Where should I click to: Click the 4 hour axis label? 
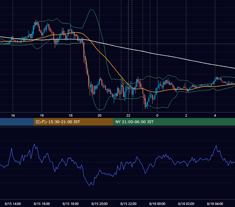215,116
